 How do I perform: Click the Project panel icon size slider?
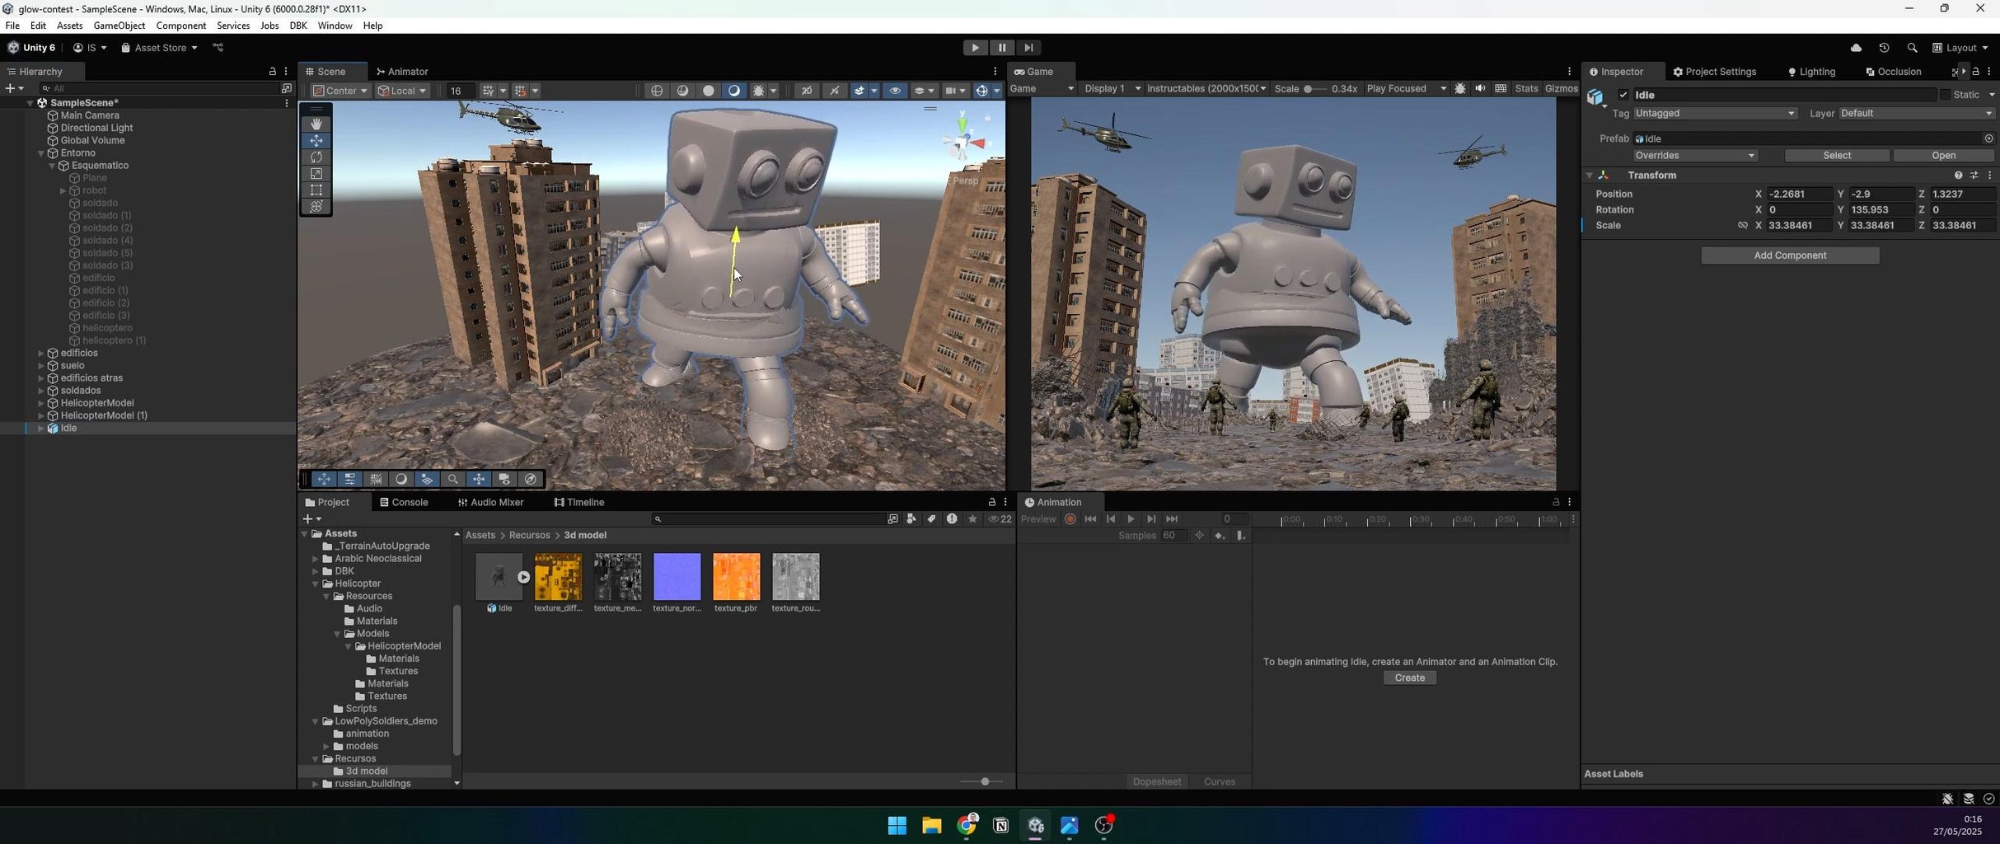[981, 781]
